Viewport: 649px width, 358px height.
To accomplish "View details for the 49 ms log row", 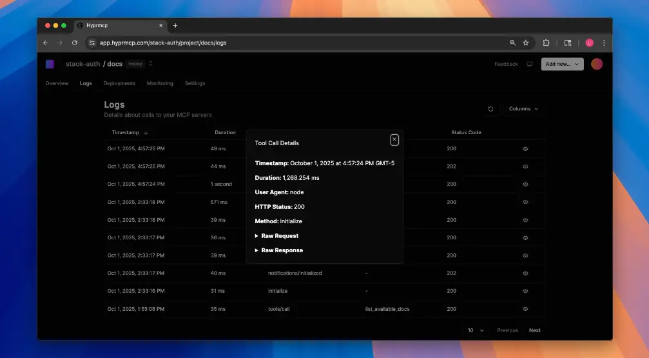I will click(x=525, y=149).
